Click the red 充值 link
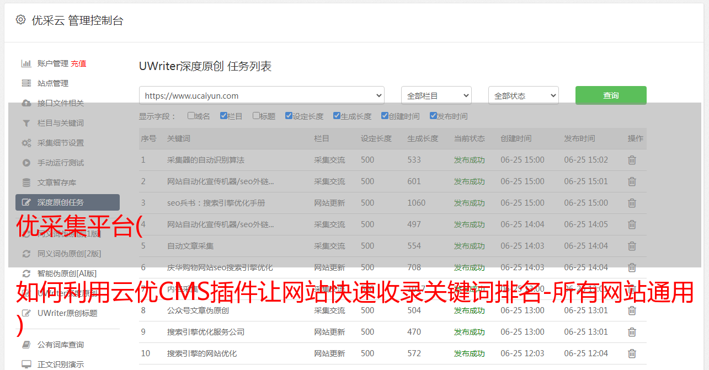The image size is (709, 370). (x=78, y=63)
